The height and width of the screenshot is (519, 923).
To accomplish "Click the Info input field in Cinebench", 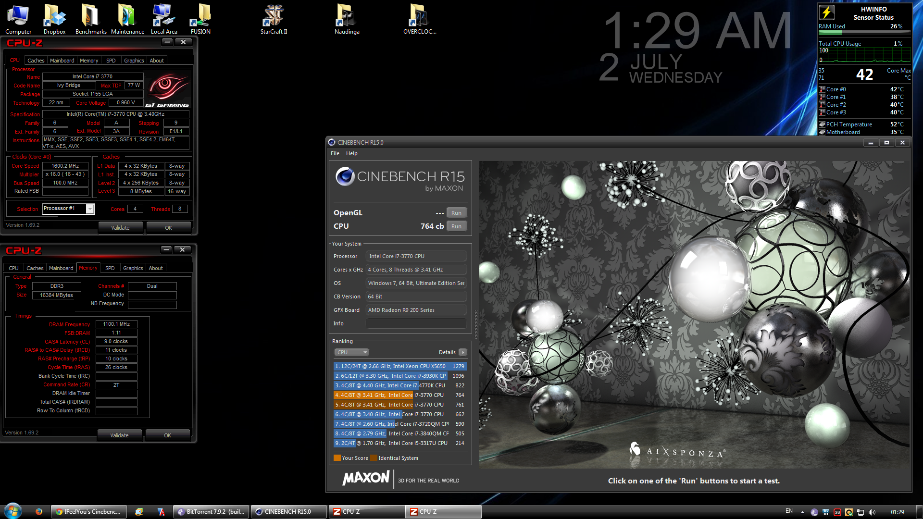I will [x=416, y=323].
